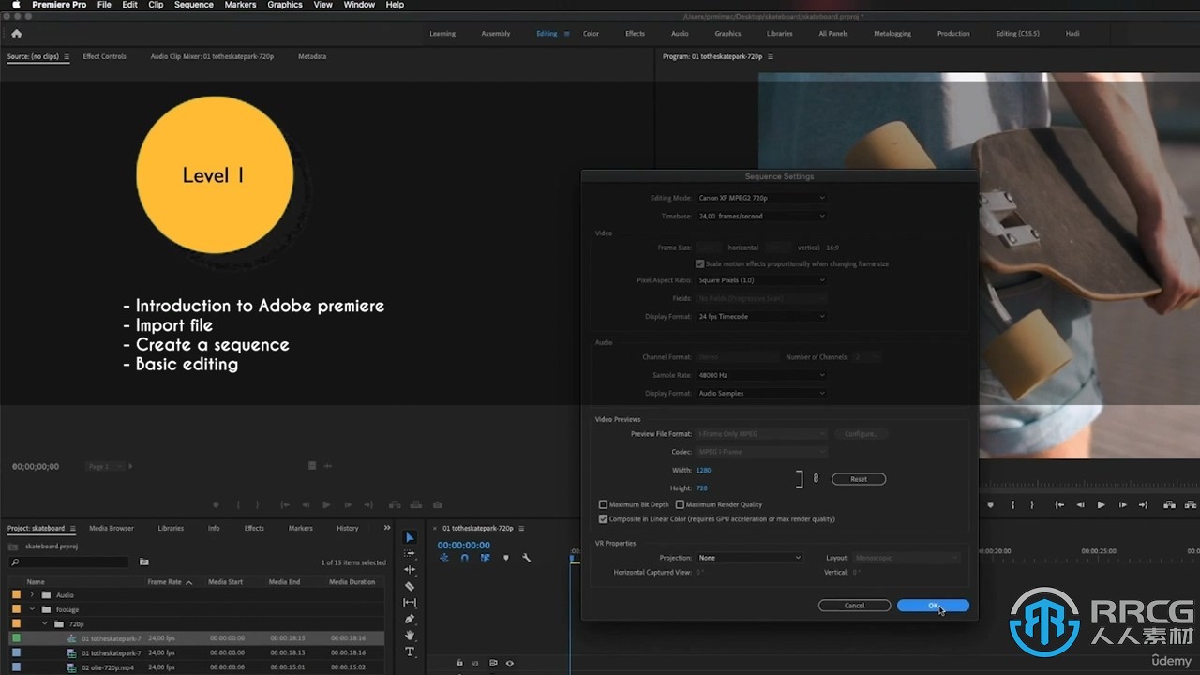Select the Type tool
This screenshot has width=1200, height=675.
410,652
